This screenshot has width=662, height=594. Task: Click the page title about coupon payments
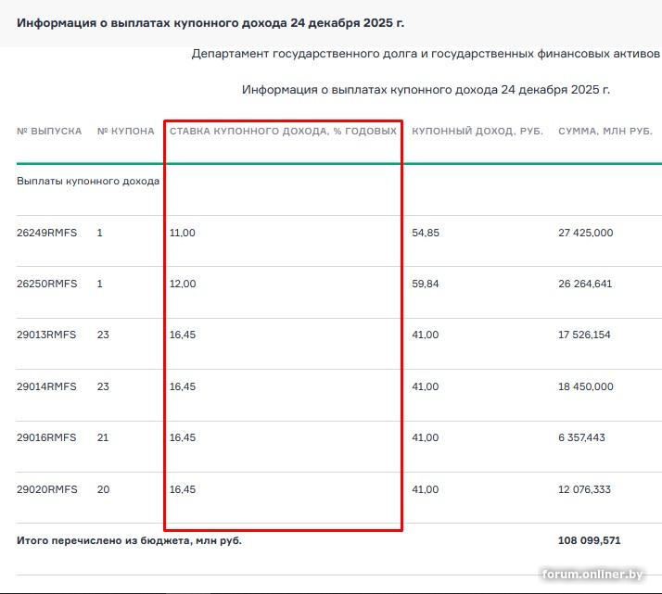tap(210, 23)
